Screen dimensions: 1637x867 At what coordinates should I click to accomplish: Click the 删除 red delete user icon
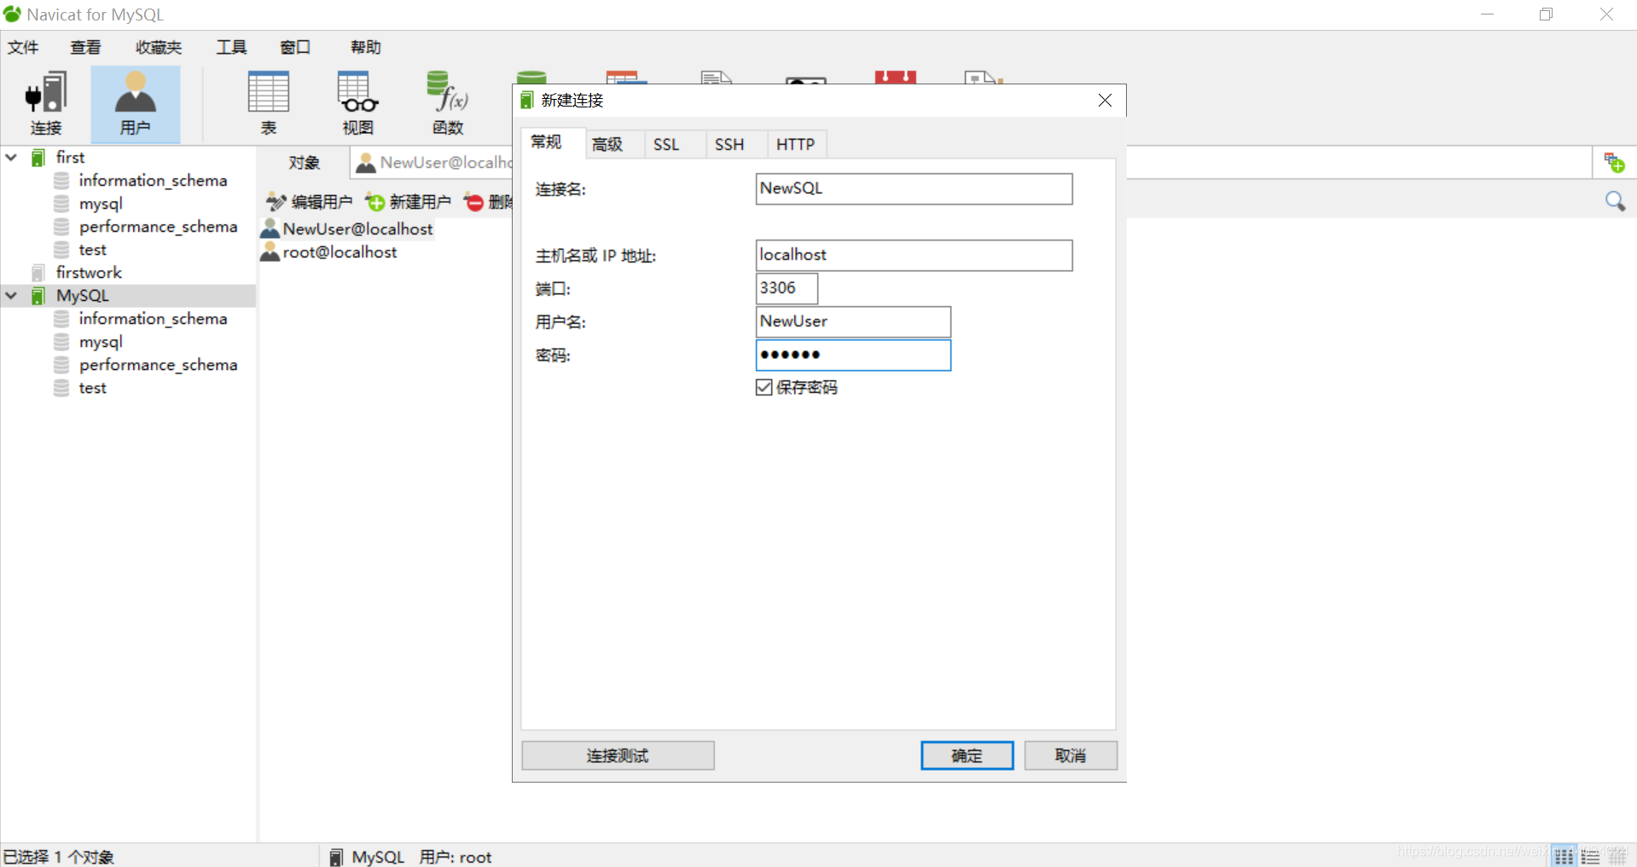coord(474,201)
